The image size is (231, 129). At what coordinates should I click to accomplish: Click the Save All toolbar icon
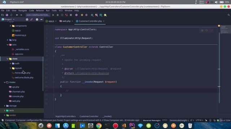pyautogui.click(x=7, y=15)
